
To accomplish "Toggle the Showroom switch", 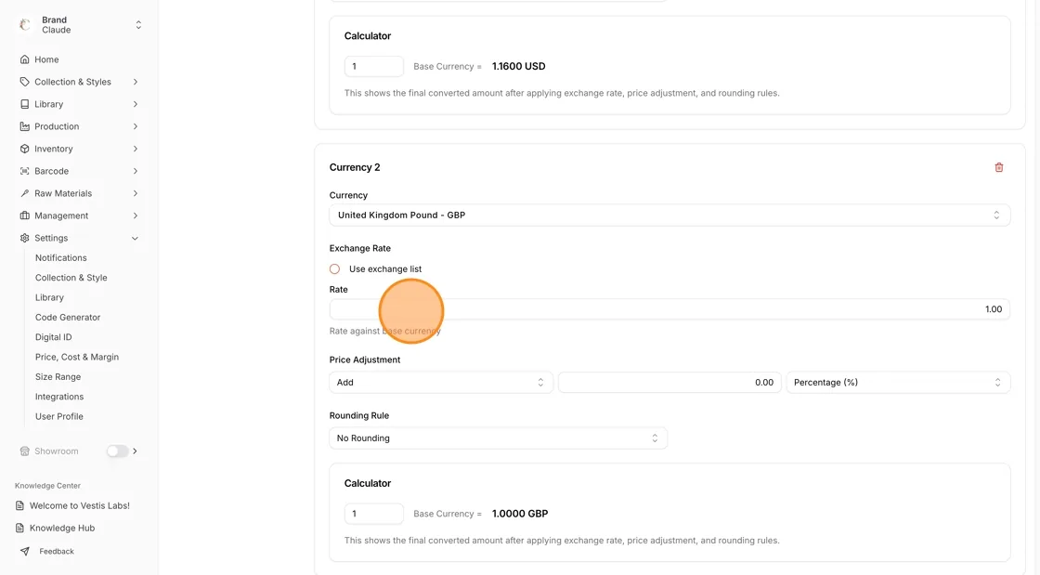I will (x=117, y=451).
